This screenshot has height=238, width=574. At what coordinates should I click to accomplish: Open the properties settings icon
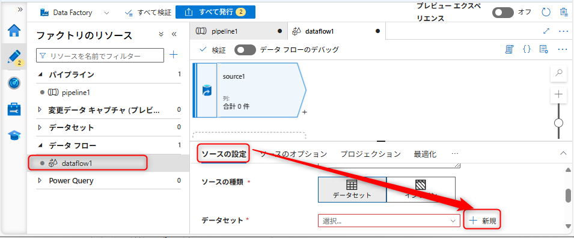pyautogui.click(x=543, y=50)
